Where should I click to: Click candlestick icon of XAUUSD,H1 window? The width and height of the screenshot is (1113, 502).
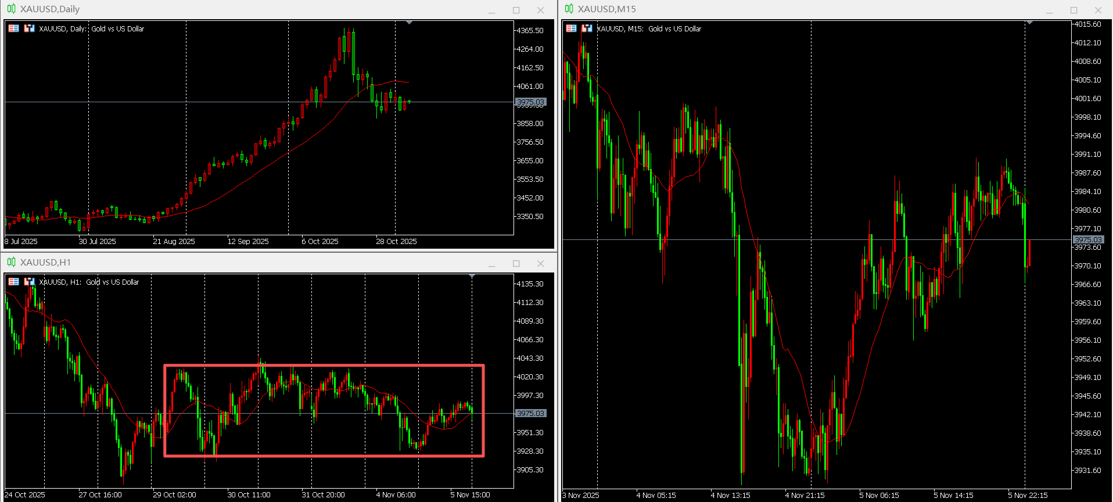tap(12, 262)
